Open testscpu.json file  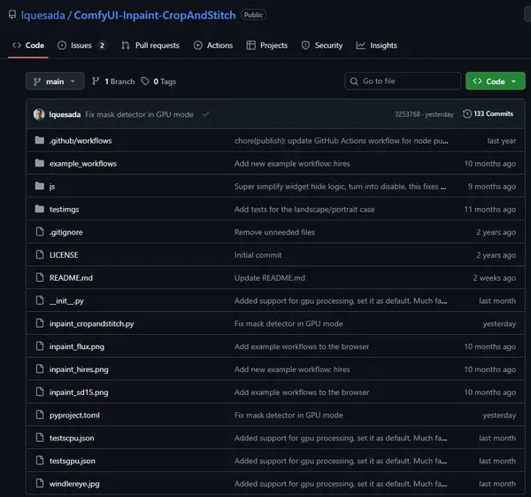click(x=72, y=438)
